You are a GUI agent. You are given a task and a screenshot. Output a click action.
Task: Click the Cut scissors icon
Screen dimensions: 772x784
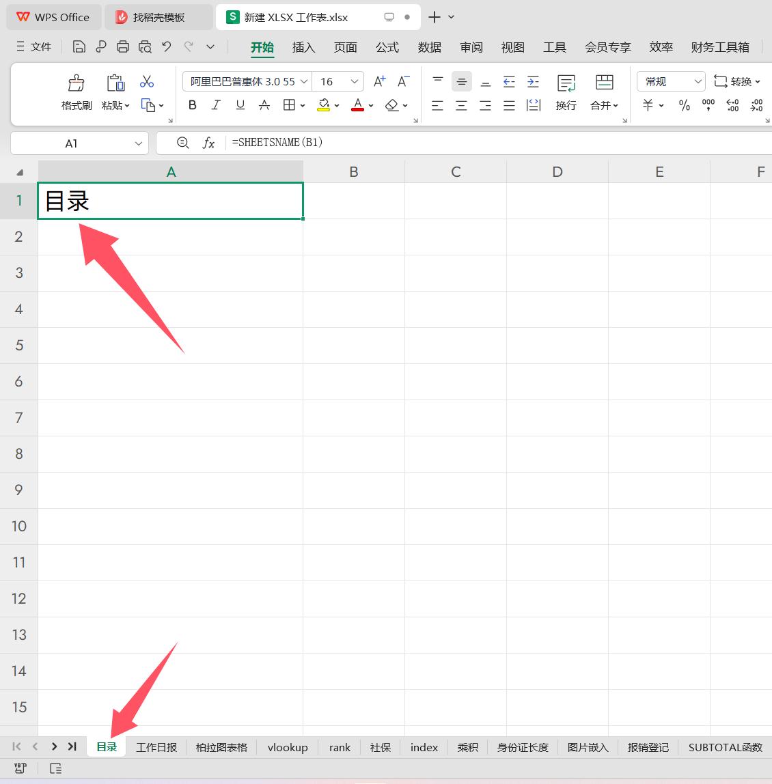click(147, 82)
